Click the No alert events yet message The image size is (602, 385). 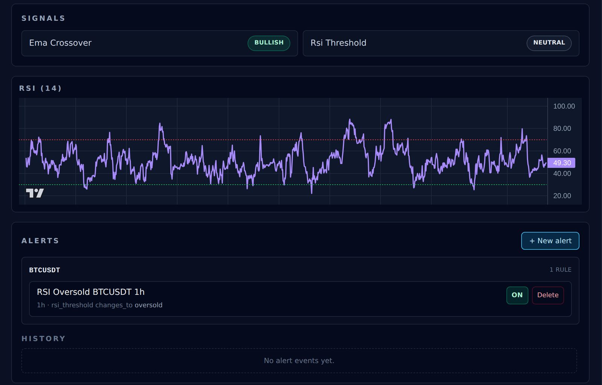299,361
